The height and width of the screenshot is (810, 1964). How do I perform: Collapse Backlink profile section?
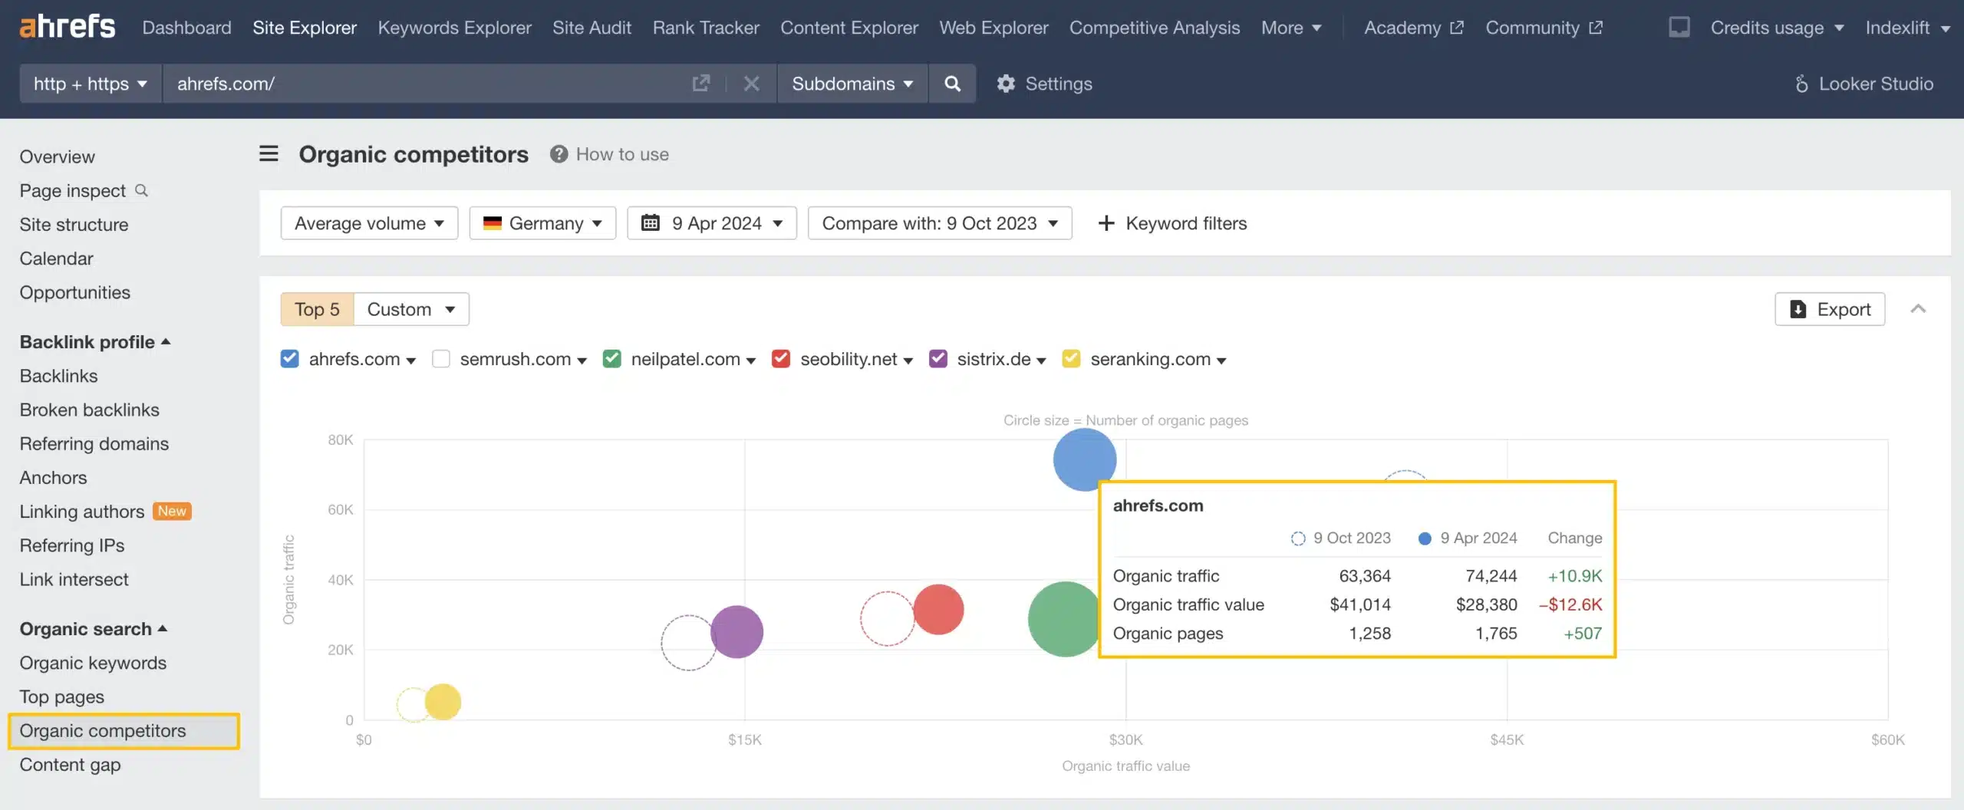(95, 341)
